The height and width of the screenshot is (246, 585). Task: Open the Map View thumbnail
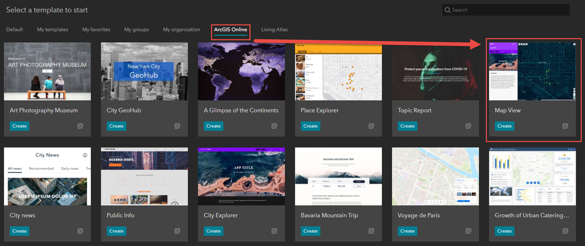pyautogui.click(x=532, y=71)
